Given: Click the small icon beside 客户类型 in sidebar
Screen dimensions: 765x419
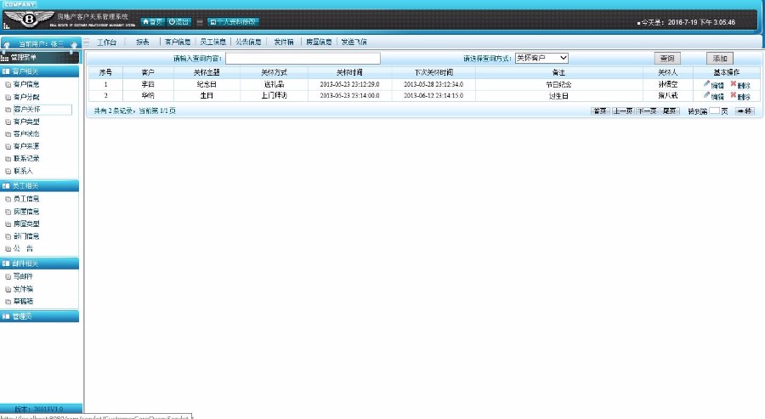Looking at the screenshot, I should click(8, 122).
